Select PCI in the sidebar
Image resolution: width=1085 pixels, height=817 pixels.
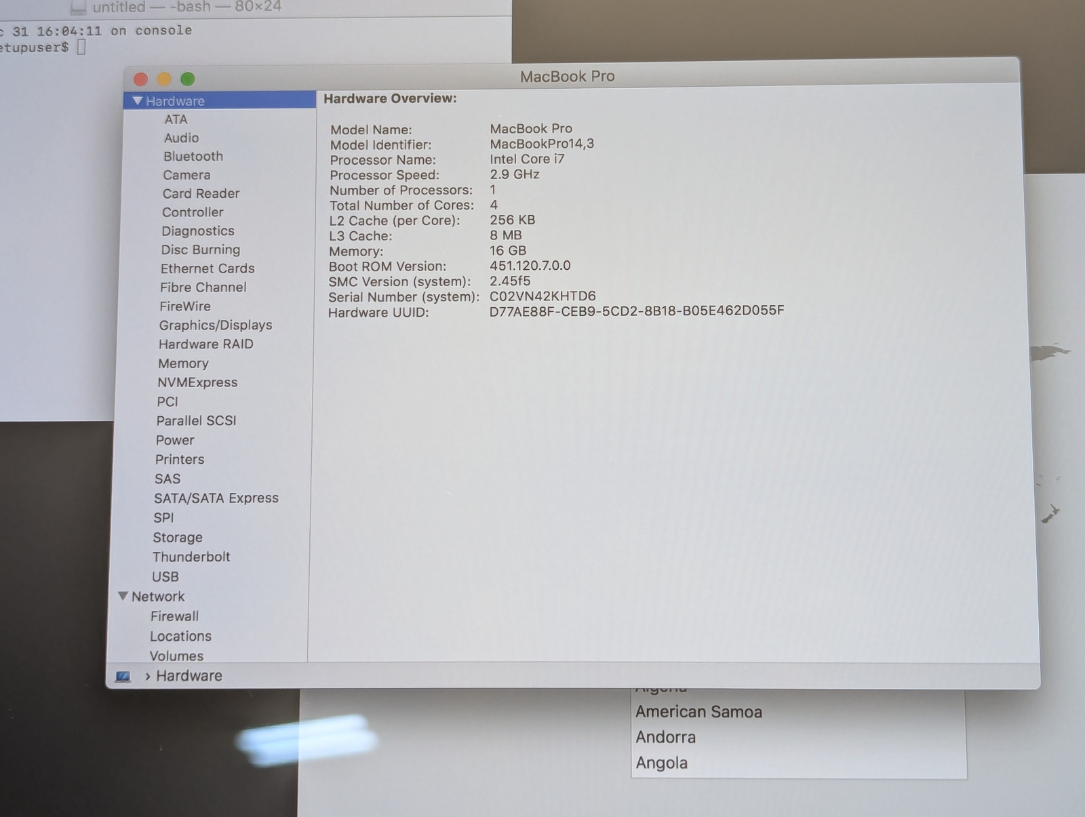(167, 402)
